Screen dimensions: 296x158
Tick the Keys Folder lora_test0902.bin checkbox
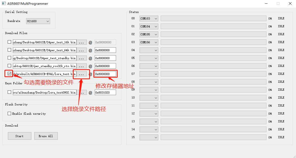tap(9, 92)
